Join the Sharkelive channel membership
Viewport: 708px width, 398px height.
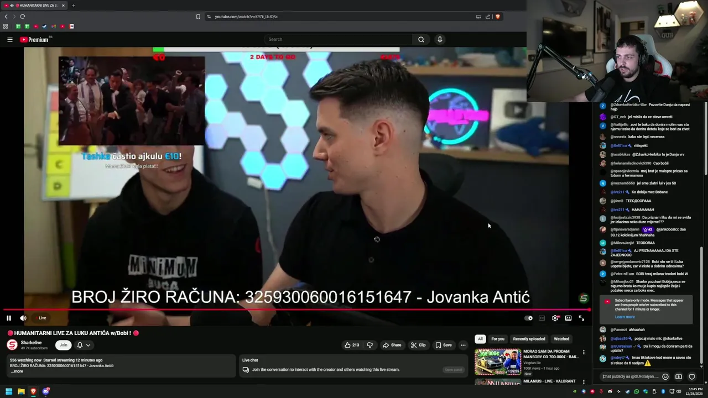coord(64,345)
